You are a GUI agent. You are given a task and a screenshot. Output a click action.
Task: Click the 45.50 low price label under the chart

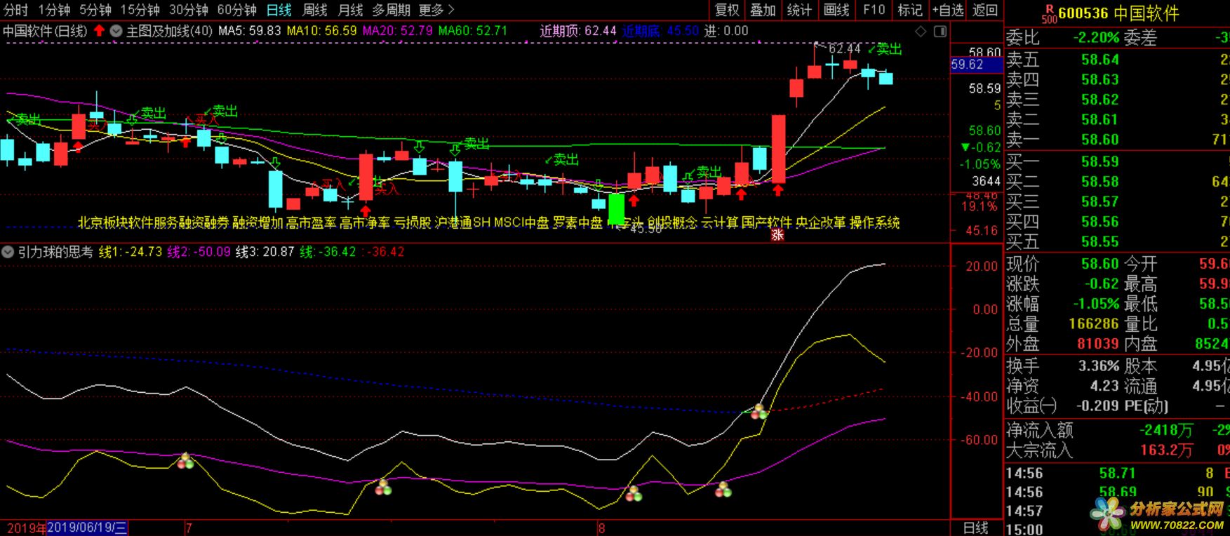(646, 229)
